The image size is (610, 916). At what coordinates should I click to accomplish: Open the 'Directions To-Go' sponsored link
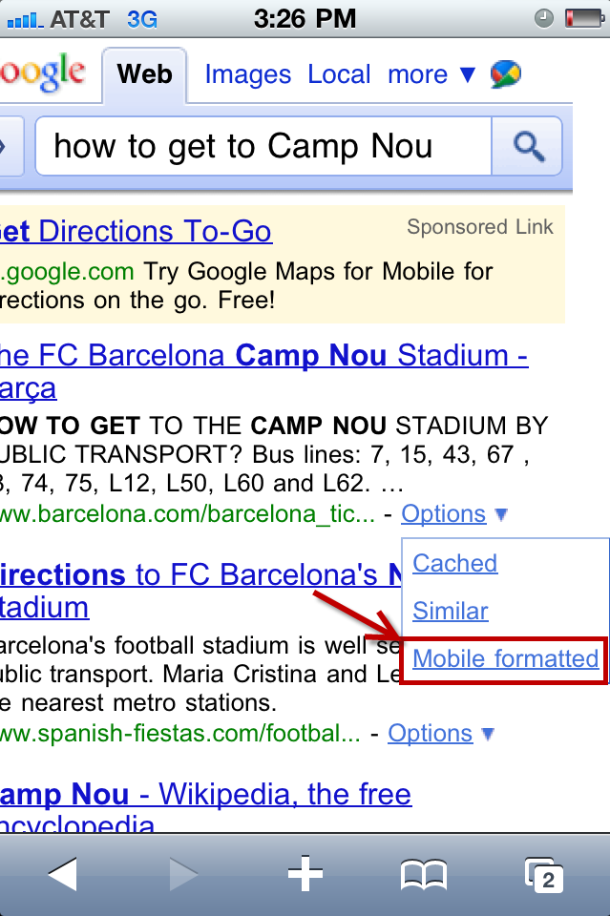pyautogui.click(x=137, y=231)
